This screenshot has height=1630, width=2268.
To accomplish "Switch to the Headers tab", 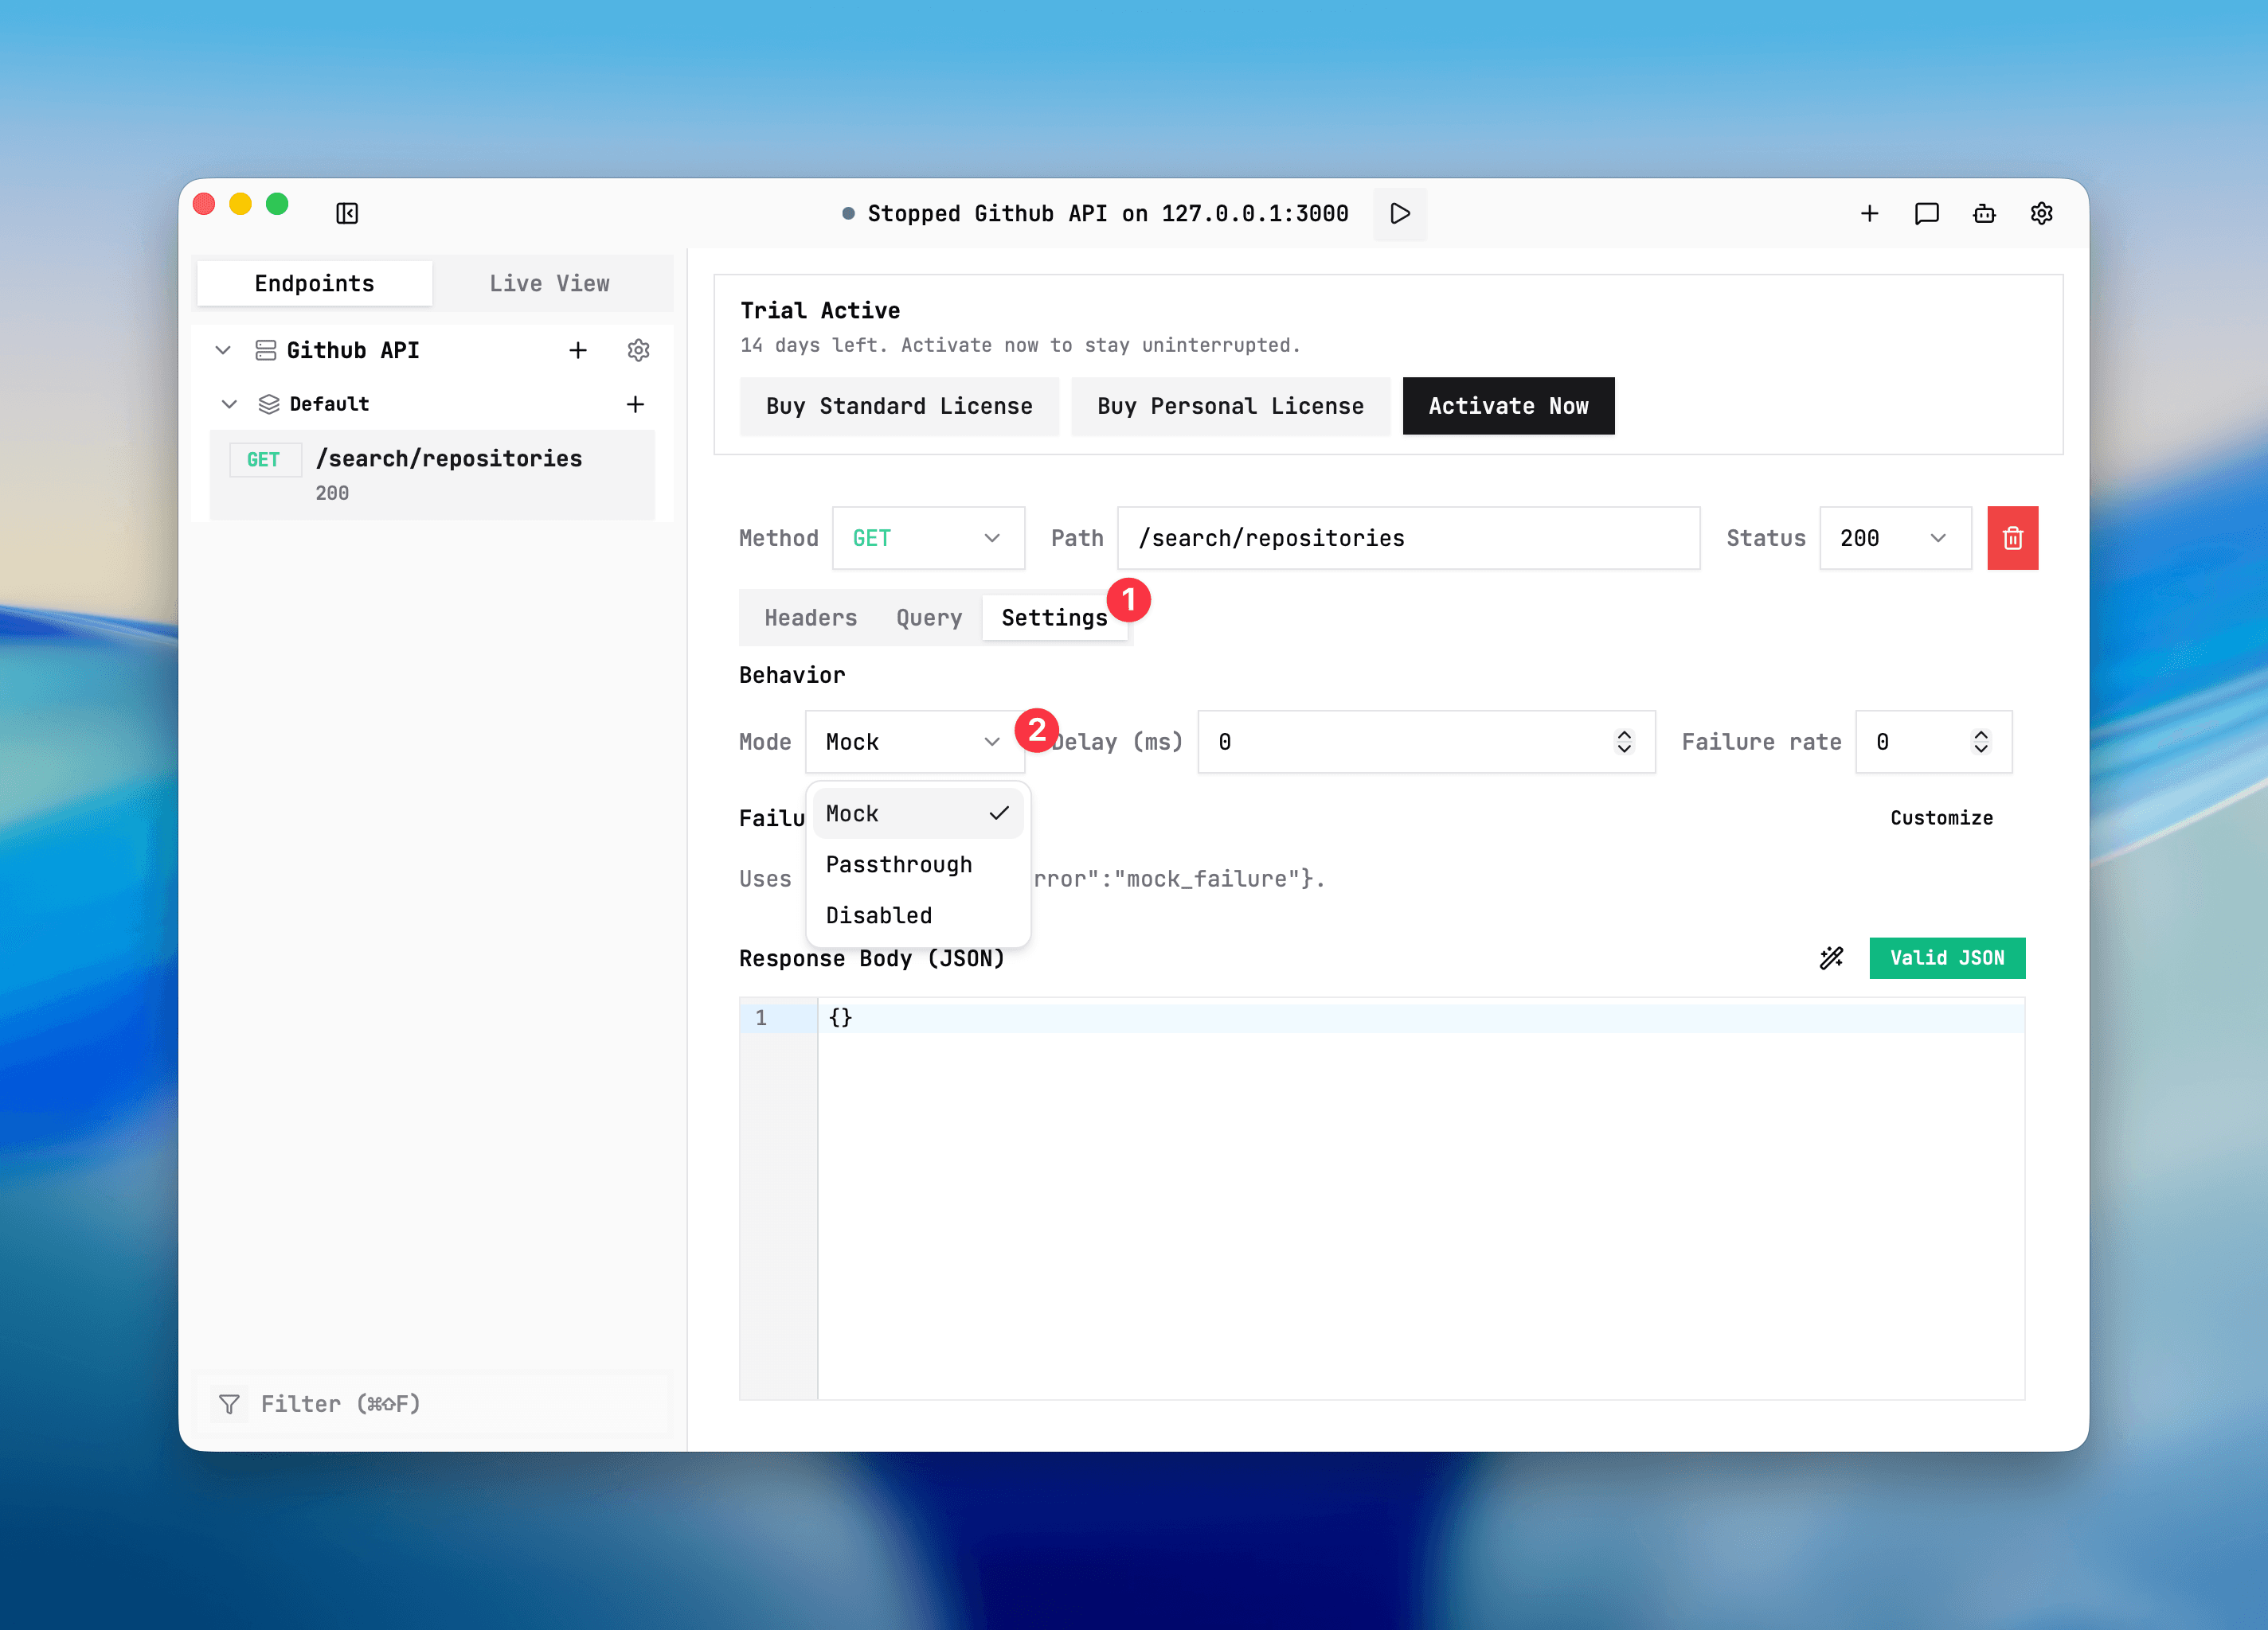I will (810, 618).
